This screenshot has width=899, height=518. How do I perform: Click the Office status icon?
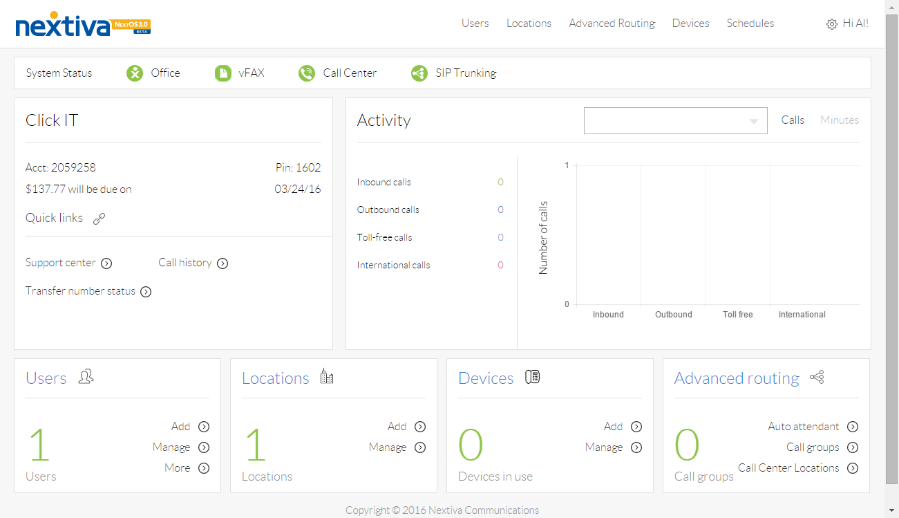(x=135, y=73)
